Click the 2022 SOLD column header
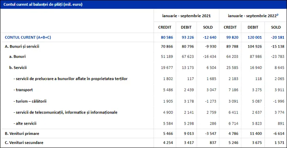The height and width of the screenshot is (148, 287). coord(276,27)
